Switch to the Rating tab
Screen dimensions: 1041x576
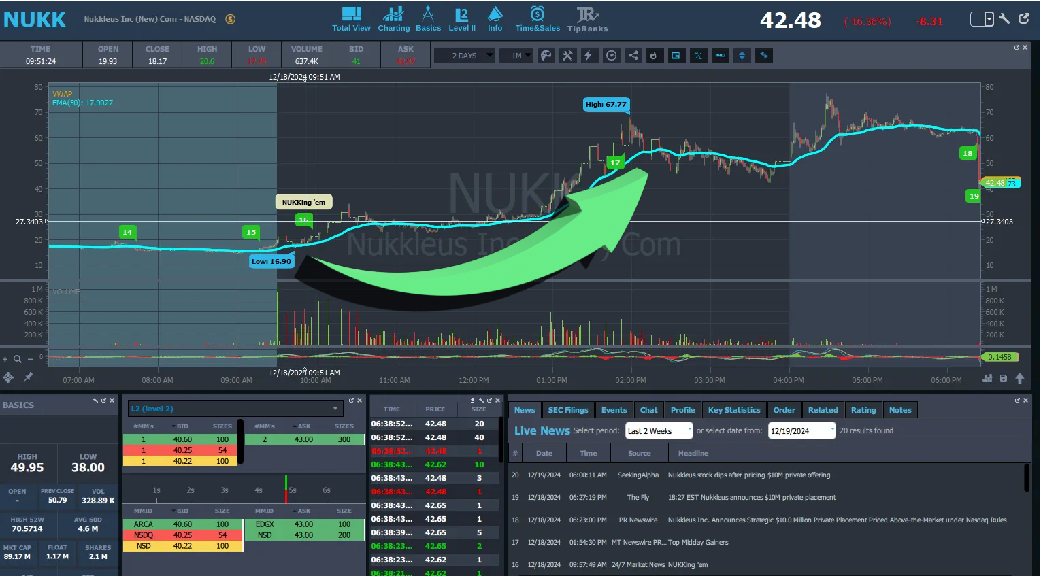(x=863, y=410)
